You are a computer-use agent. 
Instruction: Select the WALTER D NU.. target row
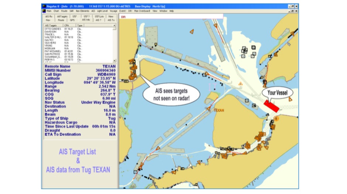(78, 37)
